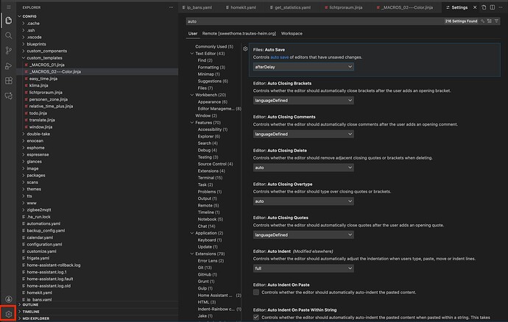This screenshot has width=508, height=322.
Task: Select the Workspace settings tab
Action: (x=292, y=33)
